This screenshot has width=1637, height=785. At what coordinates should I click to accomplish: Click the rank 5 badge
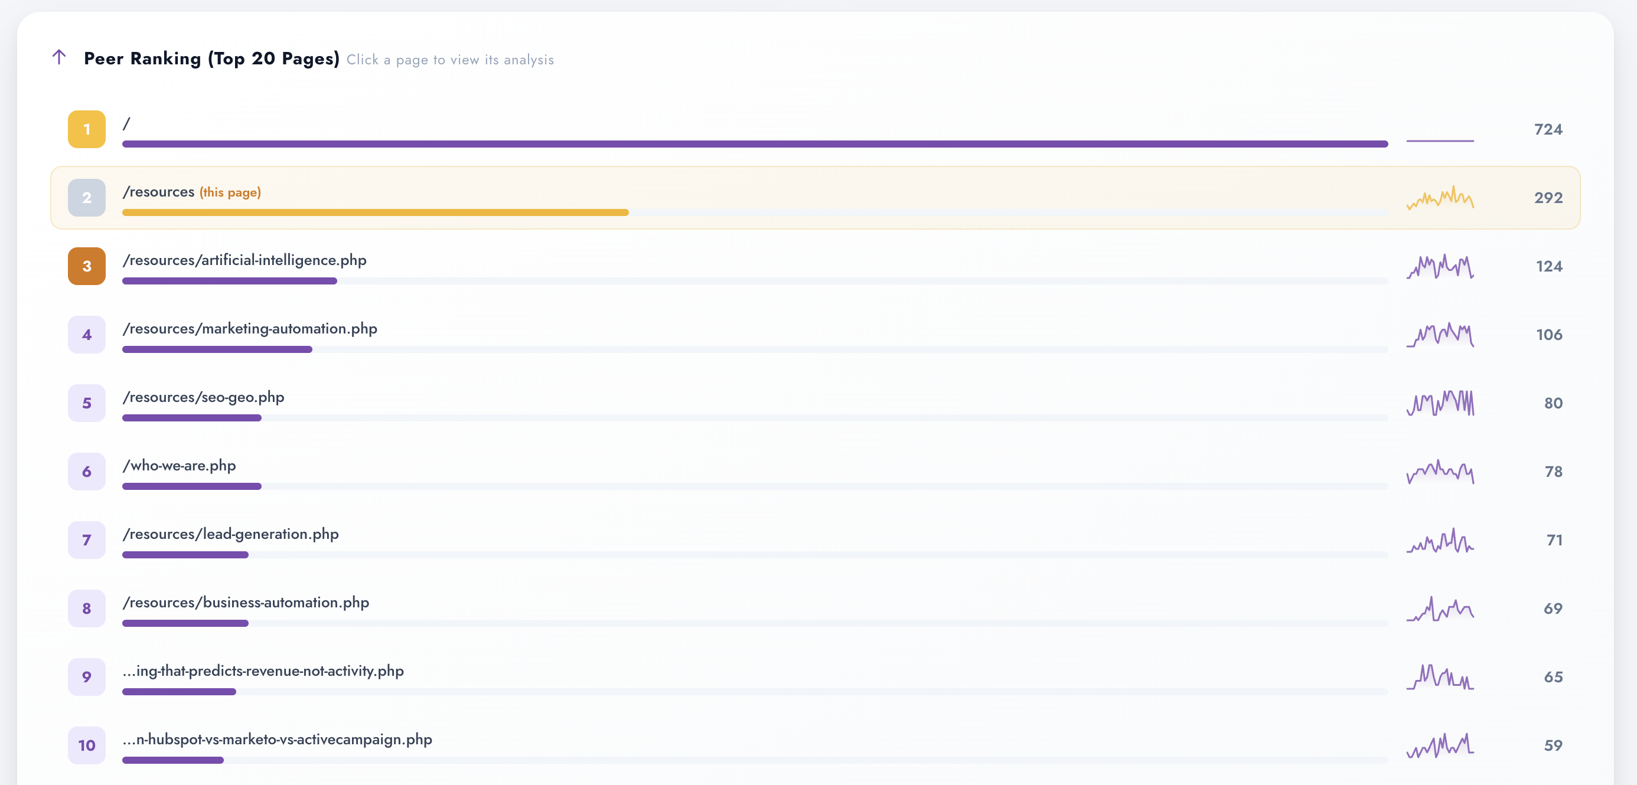86,403
